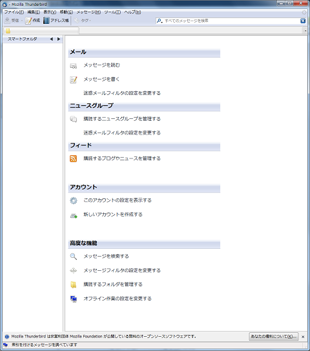Click the activity throbber icon top right
Viewport: 310px width, 351px height.
point(304,12)
